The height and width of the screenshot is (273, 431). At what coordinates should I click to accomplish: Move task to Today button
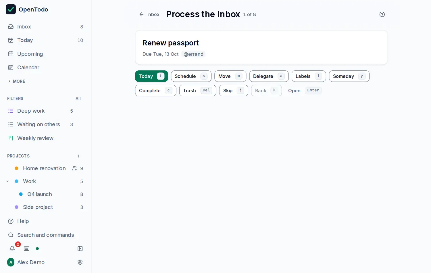pos(151,76)
